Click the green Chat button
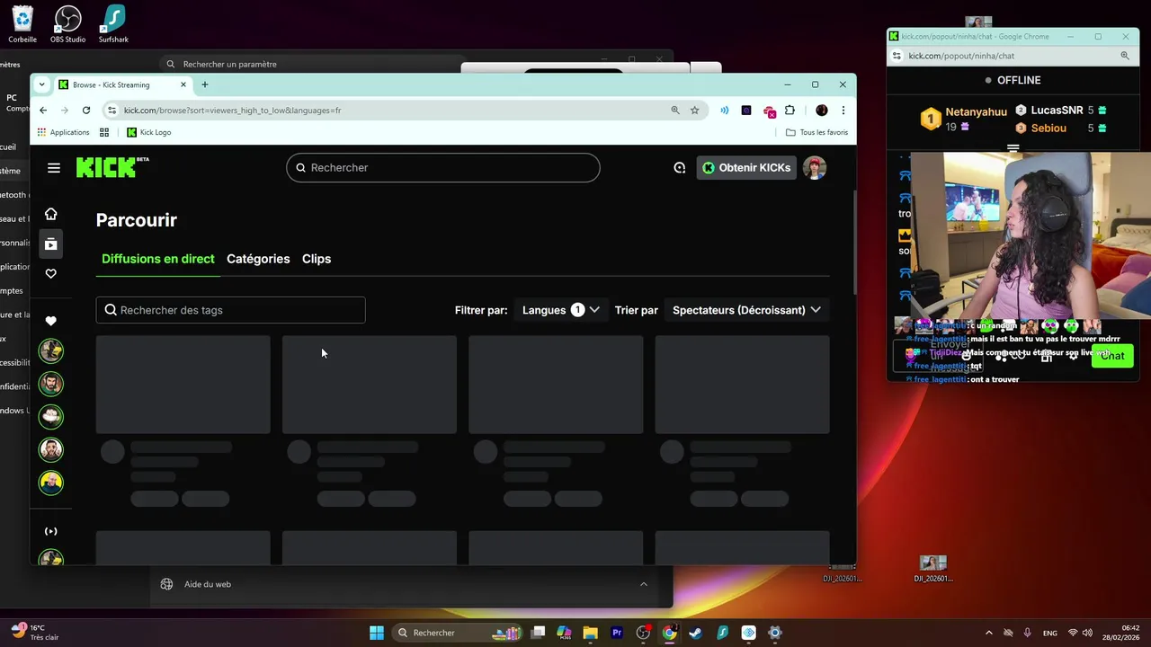Image resolution: width=1151 pixels, height=647 pixels. [1112, 356]
